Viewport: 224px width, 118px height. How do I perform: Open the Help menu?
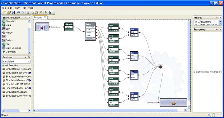click(x=31, y=8)
